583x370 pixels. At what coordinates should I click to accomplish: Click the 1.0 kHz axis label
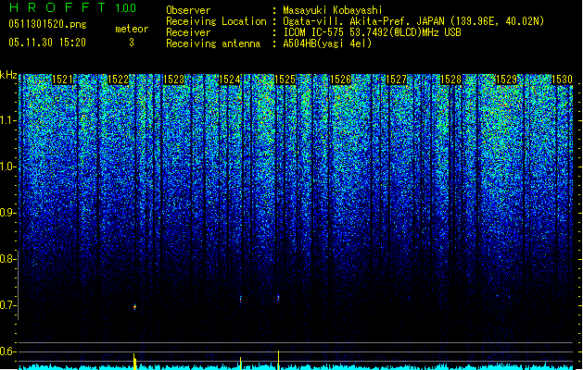tap(7, 166)
